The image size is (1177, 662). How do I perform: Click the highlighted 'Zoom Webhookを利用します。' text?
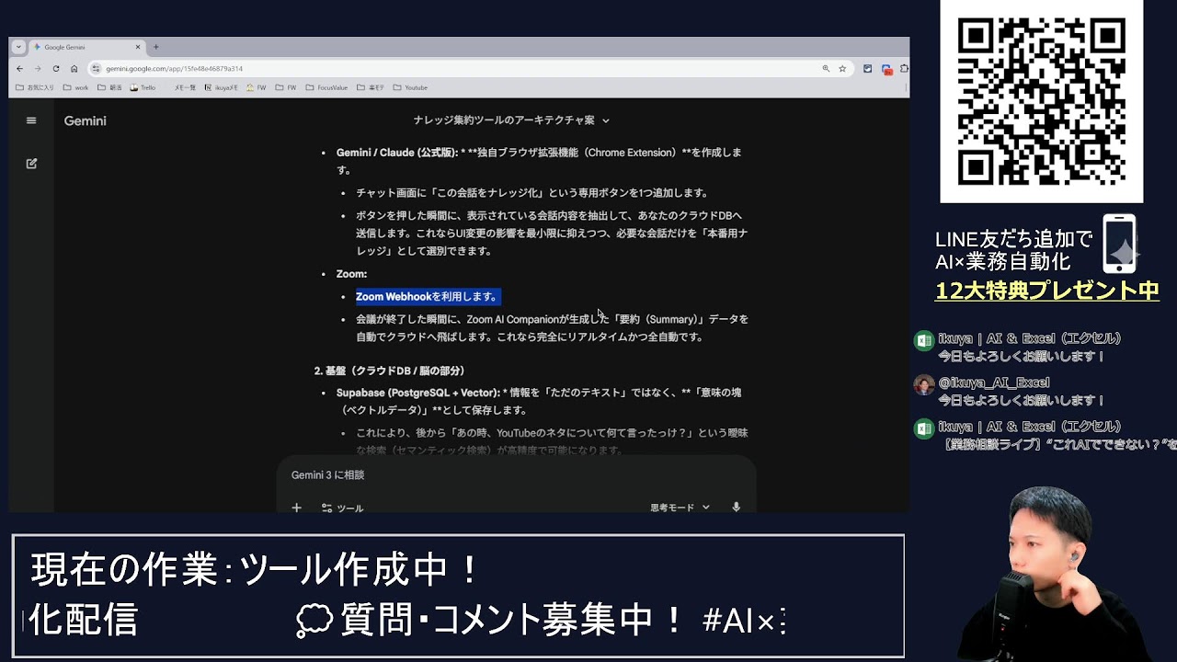[428, 297]
